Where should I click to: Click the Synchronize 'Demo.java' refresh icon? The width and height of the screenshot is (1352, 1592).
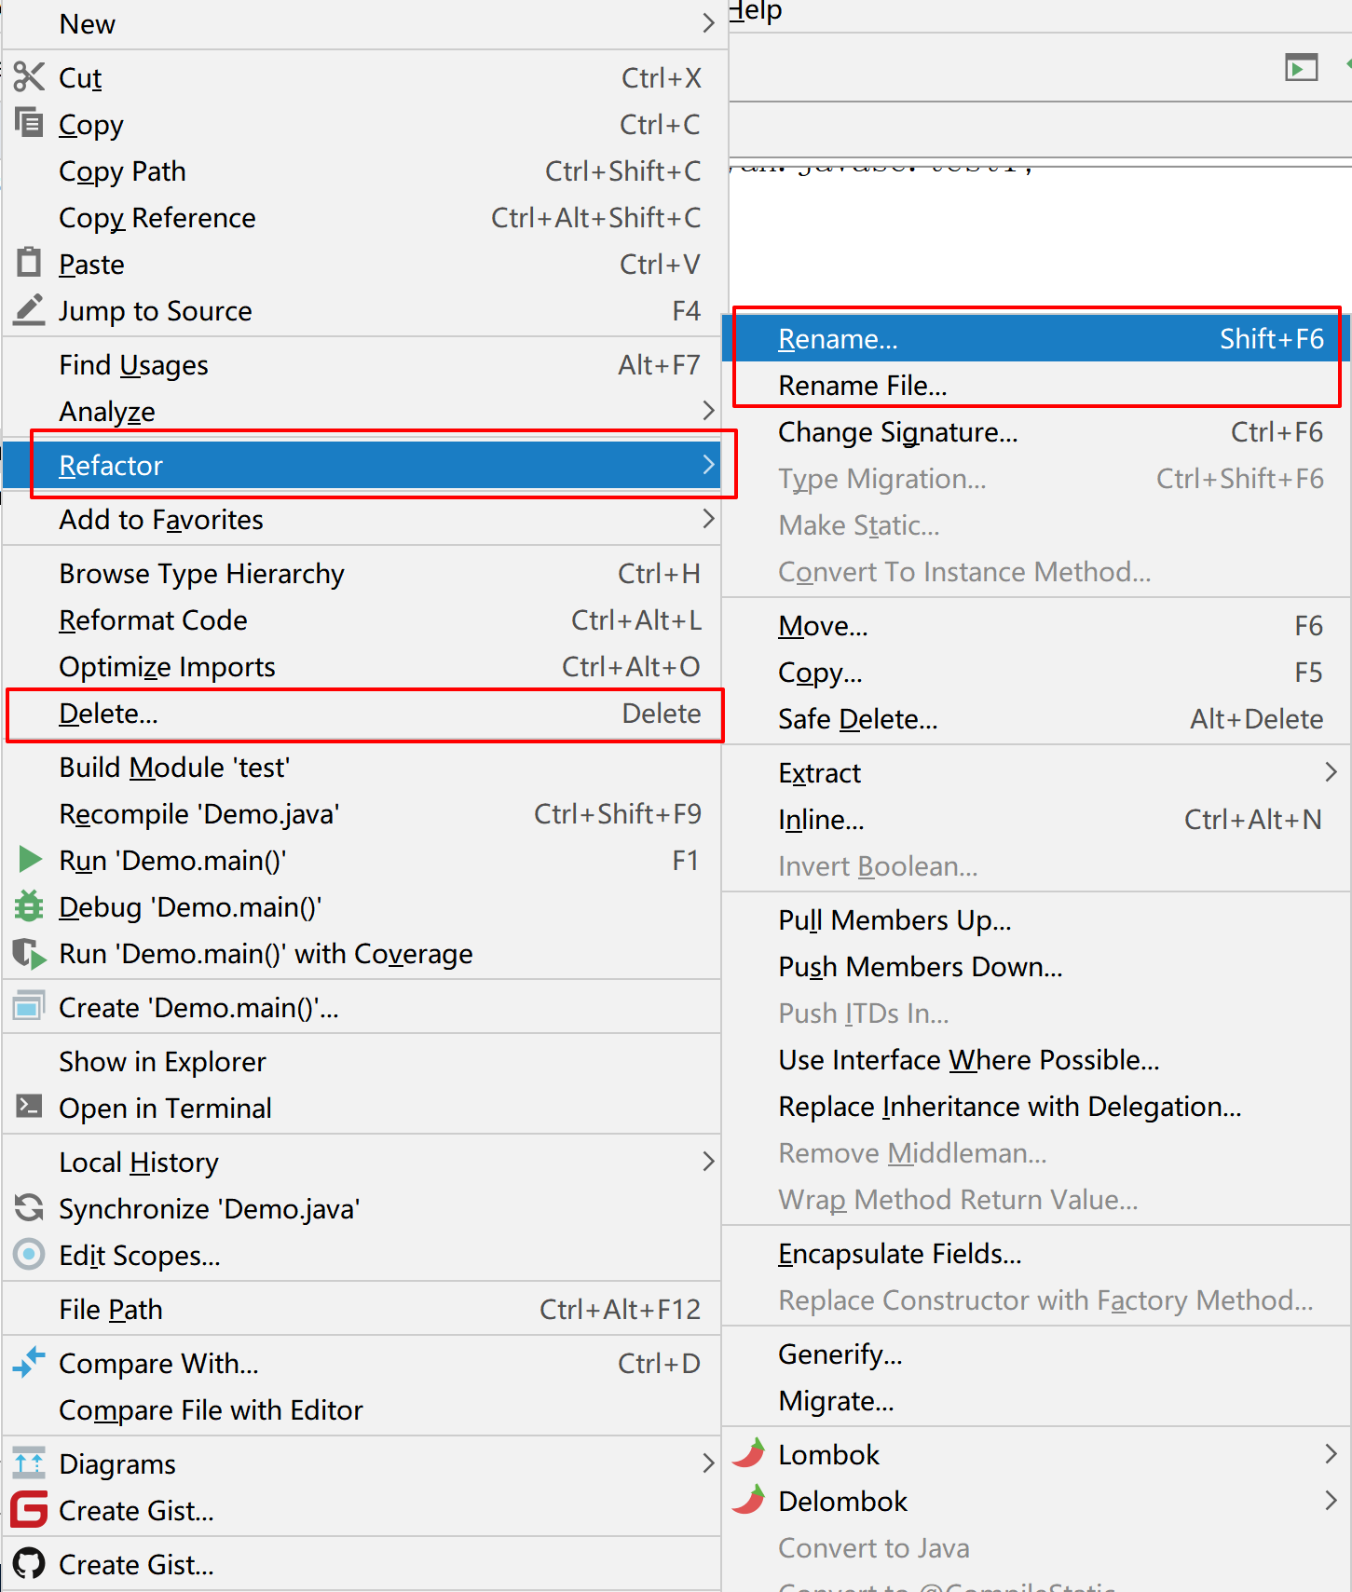pos(29,1207)
